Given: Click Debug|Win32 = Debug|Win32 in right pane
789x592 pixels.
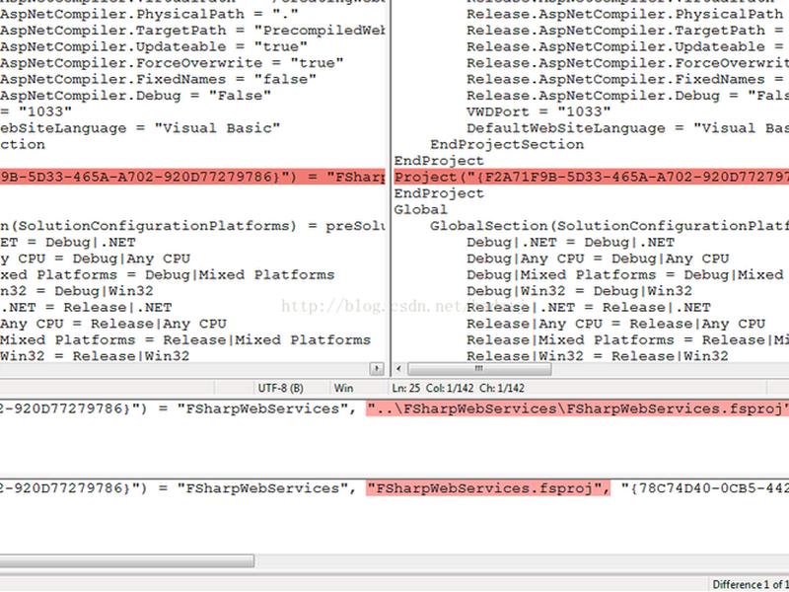Looking at the screenshot, I should tap(579, 291).
